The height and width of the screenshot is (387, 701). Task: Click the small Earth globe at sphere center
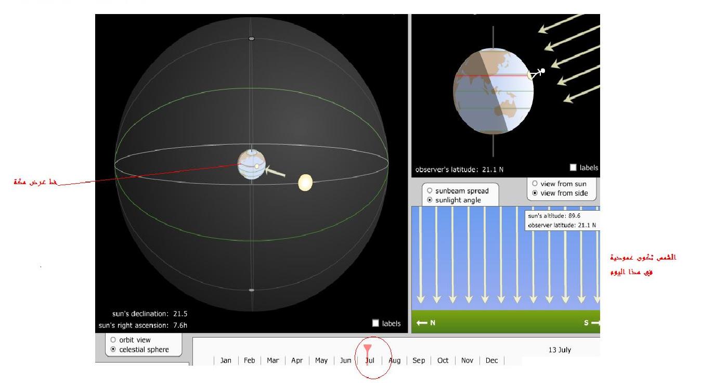252,164
